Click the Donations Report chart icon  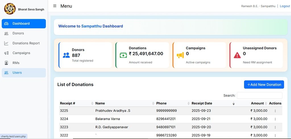(6, 43)
